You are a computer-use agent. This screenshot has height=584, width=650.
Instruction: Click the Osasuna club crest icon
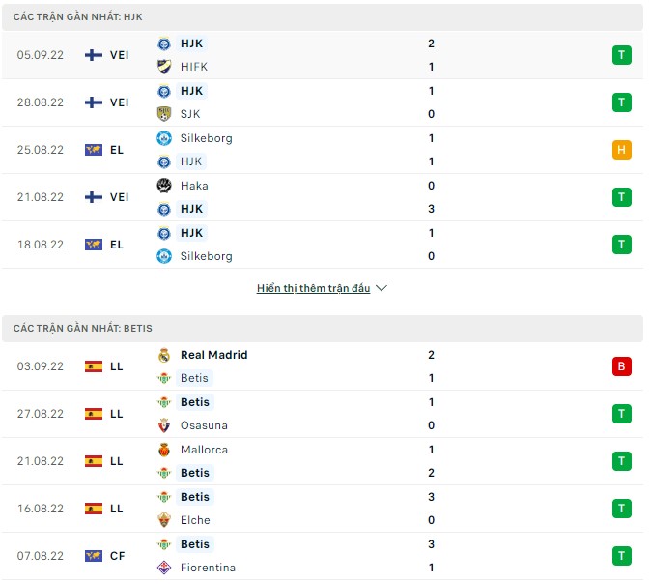tap(163, 425)
